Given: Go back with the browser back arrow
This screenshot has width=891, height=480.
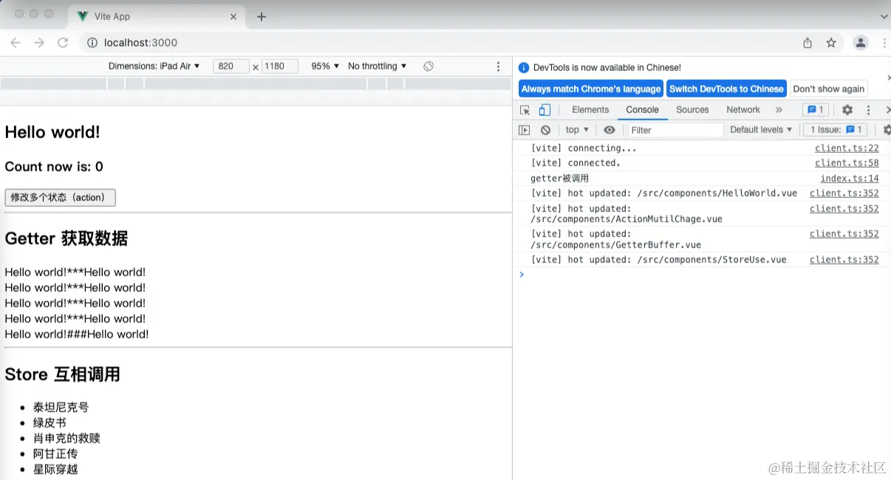Looking at the screenshot, I should [x=16, y=43].
